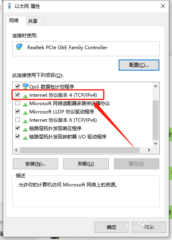Viewport: 172px width, 240px height.
Task: Click the Internet 协议版本 4 protocol icon
Action: point(25,96)
